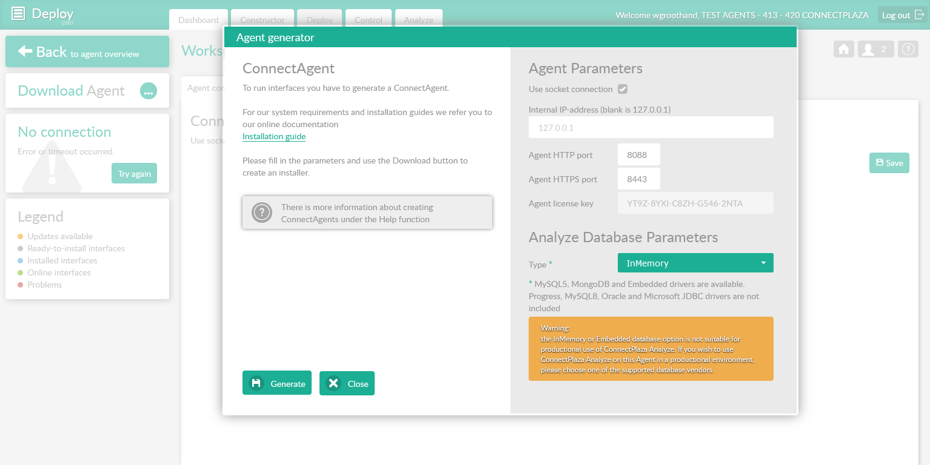The image size is (930, 465).
Task: Click the No connection heading
Action: coord(64,132)
